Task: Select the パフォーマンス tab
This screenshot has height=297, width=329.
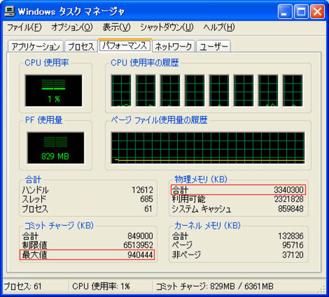Action: click(125, 46)
